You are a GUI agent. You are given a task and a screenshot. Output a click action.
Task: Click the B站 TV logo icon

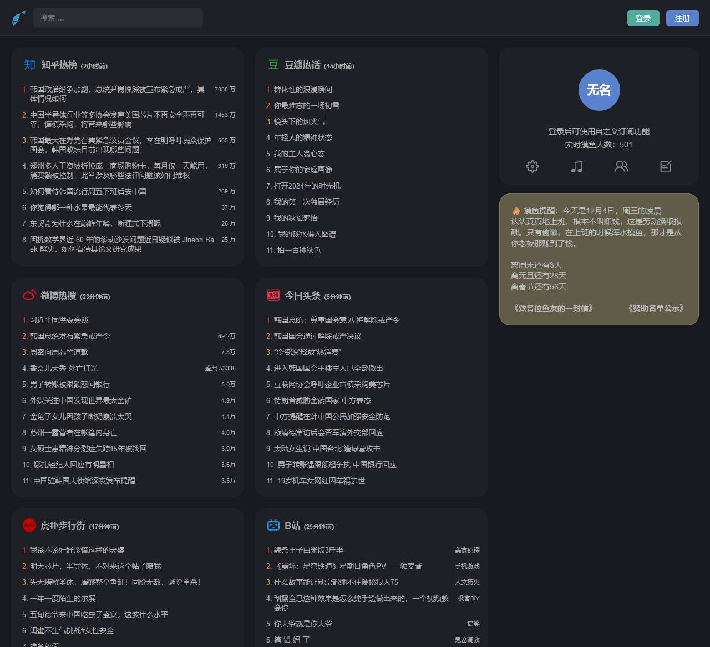click(273, 526)
